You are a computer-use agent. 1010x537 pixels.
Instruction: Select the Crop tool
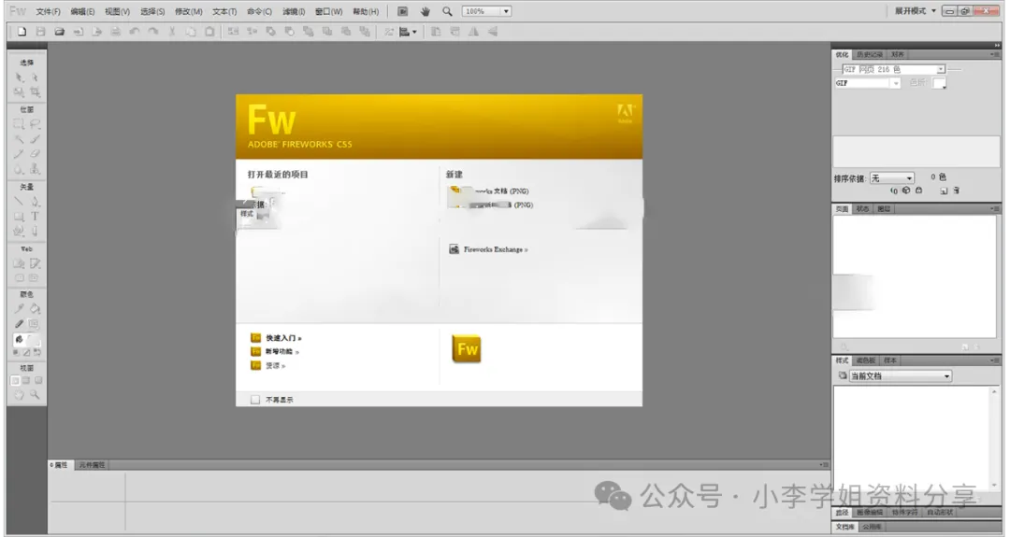pyautogui.click(x=35, y=92)
